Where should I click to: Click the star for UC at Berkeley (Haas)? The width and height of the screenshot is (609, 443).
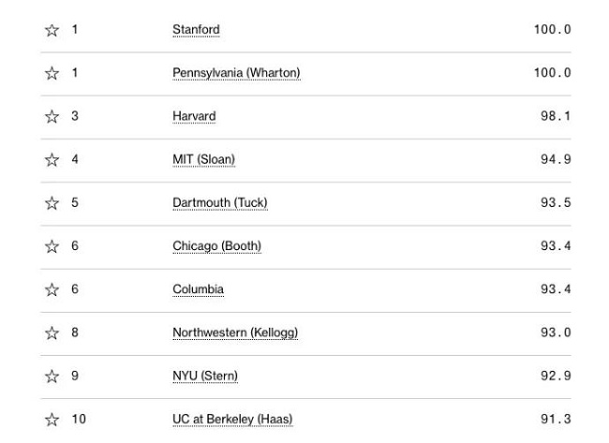[52, 420]
